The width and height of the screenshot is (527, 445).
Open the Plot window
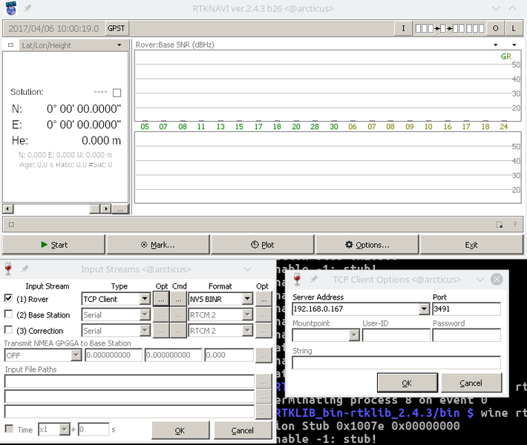(x=262, y=245)
